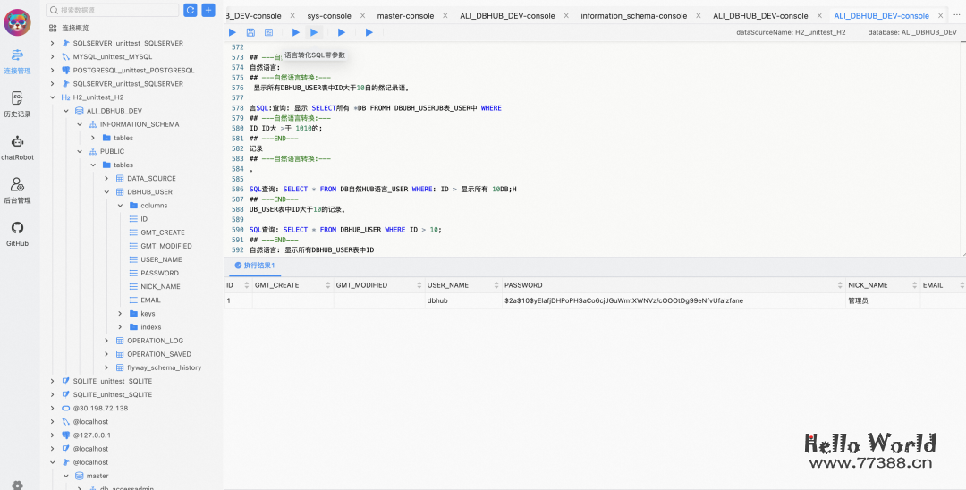
Task: Select the USER_NAME column in tree
Action: click(x=161, y=259)
